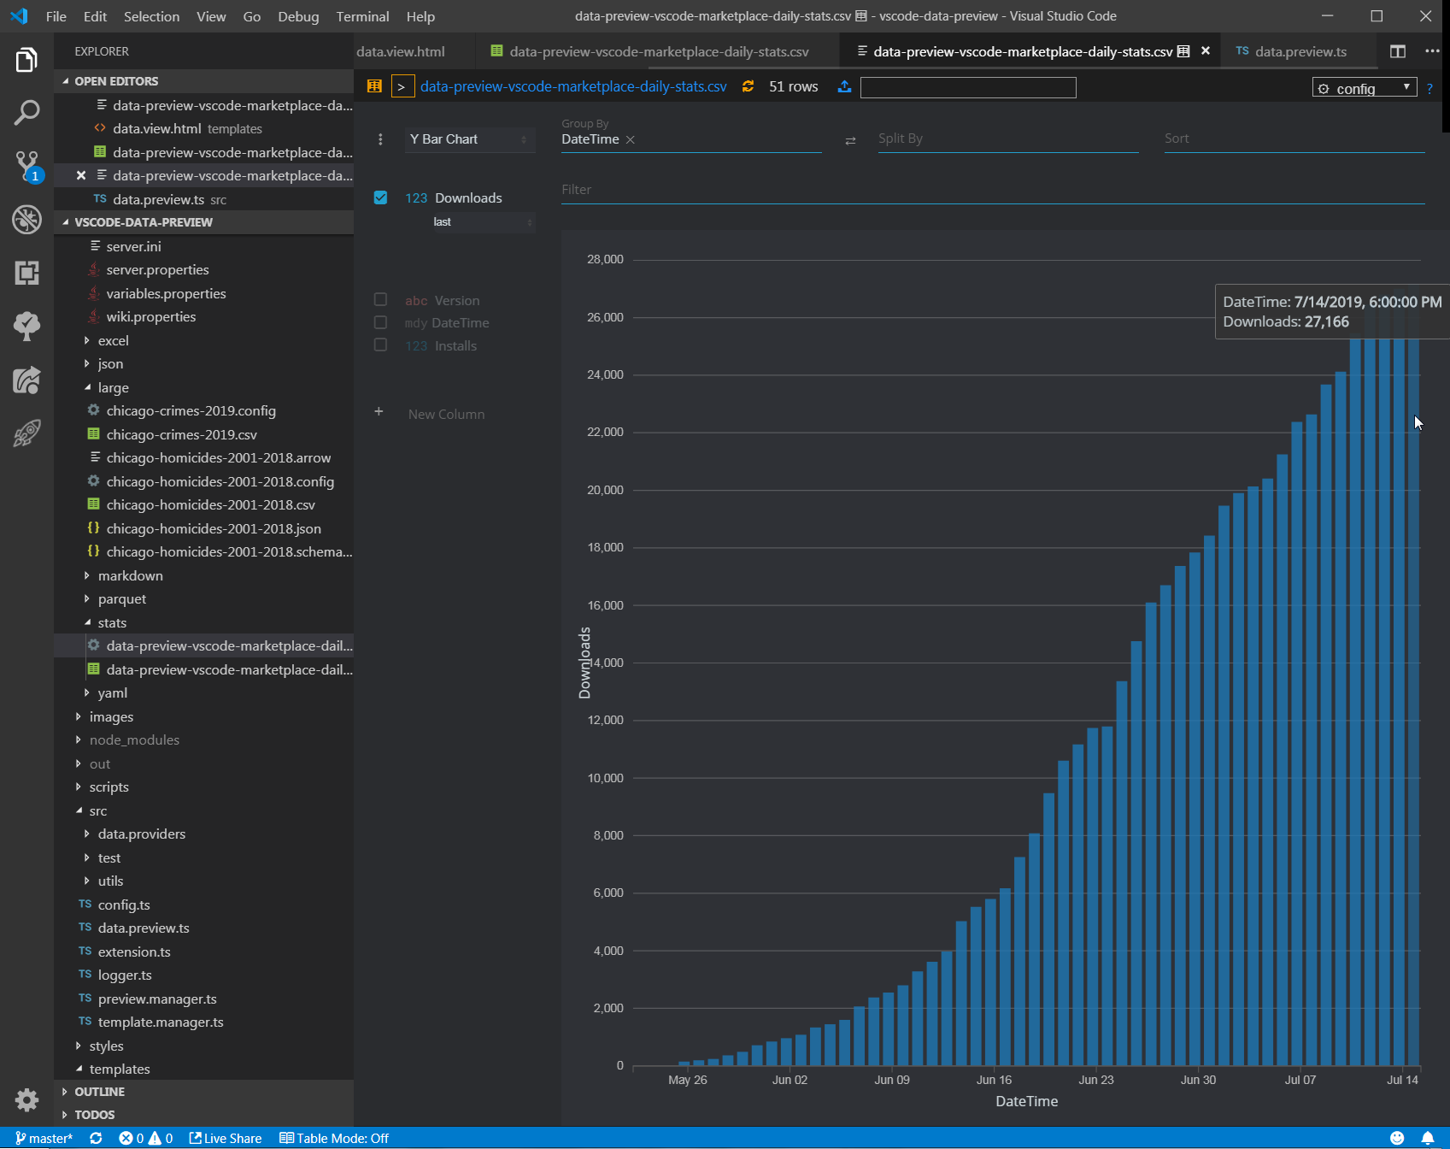Open the Debug view in activity bar
This screenshot has height=1149, width=1450.
point(26,220)
